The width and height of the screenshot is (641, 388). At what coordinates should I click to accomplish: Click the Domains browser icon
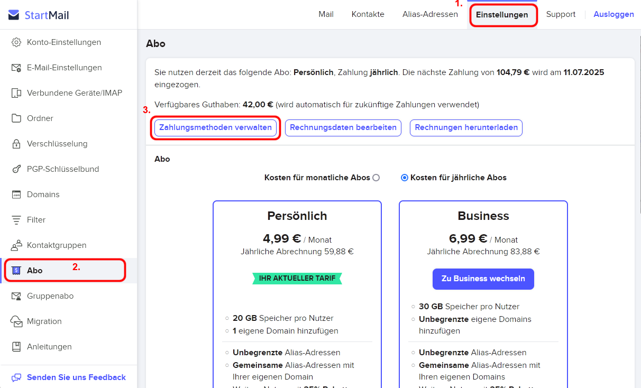click(x=16, y=195)
